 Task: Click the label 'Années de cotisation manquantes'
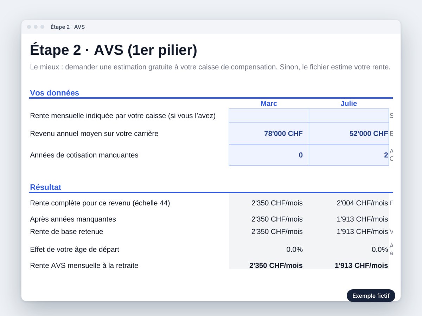pyautogui.click(x=84, y=155)
